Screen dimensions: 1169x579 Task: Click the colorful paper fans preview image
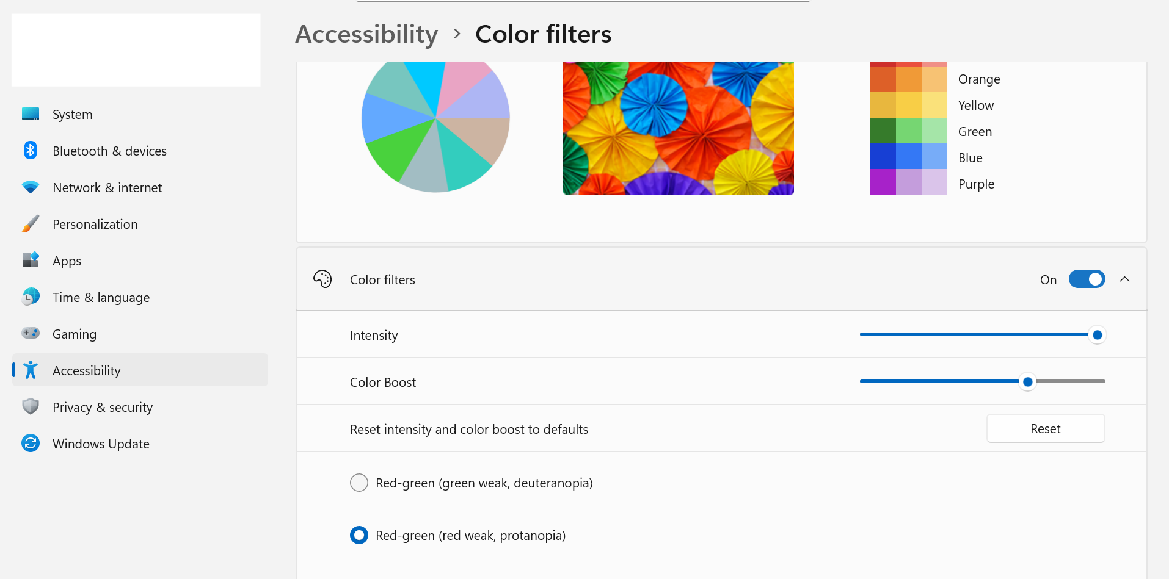coord(678,128)
